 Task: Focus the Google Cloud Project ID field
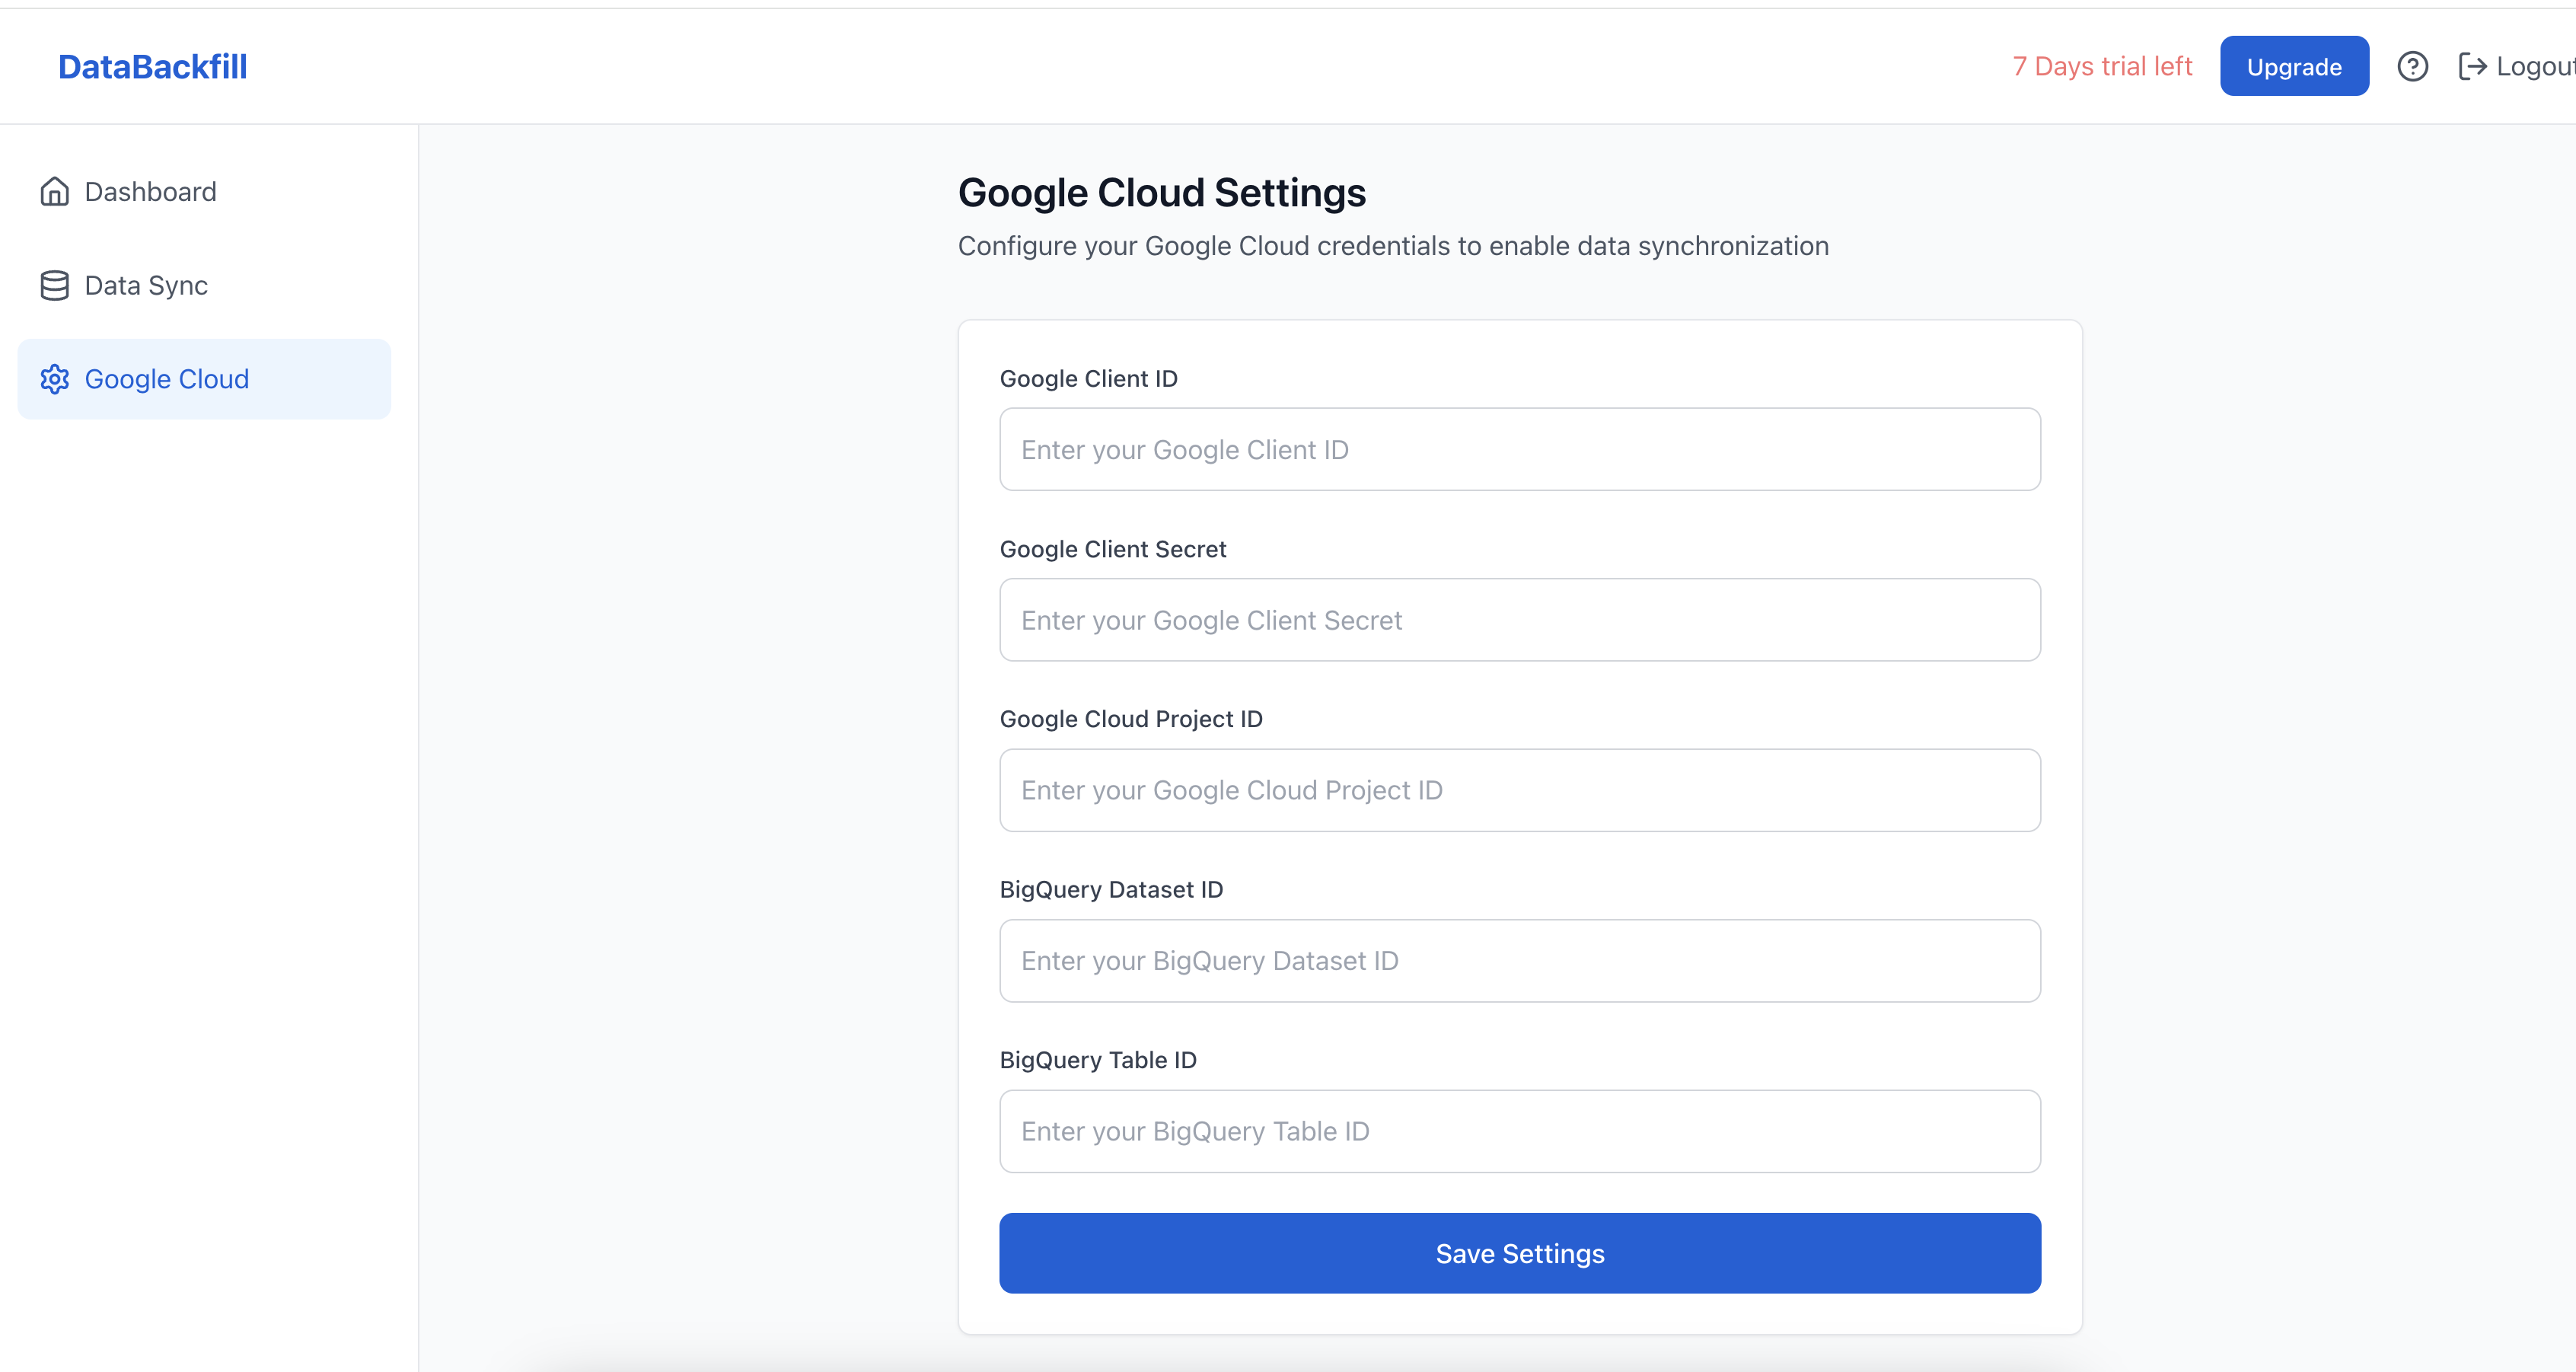pos(1519,790)
